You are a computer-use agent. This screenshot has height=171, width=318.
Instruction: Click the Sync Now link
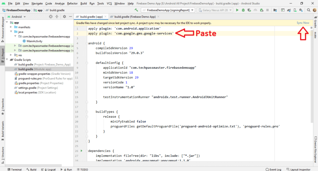(303, 23)
